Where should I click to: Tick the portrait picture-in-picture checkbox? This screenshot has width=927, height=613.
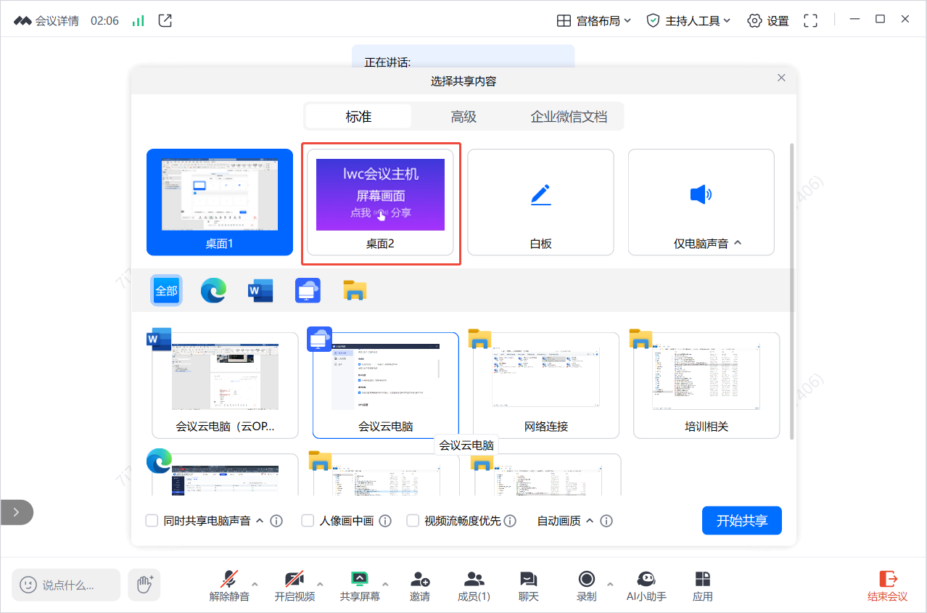pos(308,521)
